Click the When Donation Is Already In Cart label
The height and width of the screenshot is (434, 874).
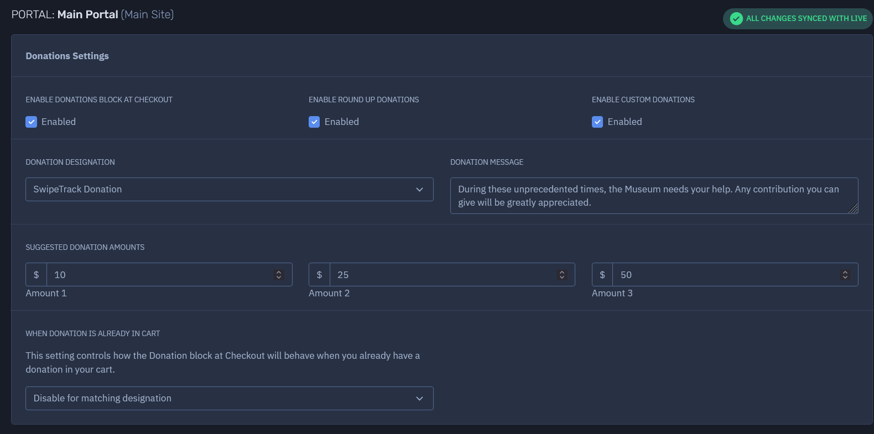[93, 333]
